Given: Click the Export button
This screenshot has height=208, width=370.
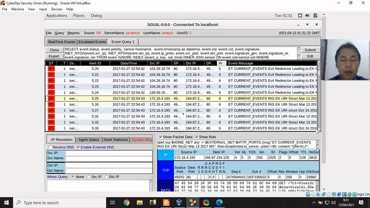Looking at the screenshot, I should (54, 56).
